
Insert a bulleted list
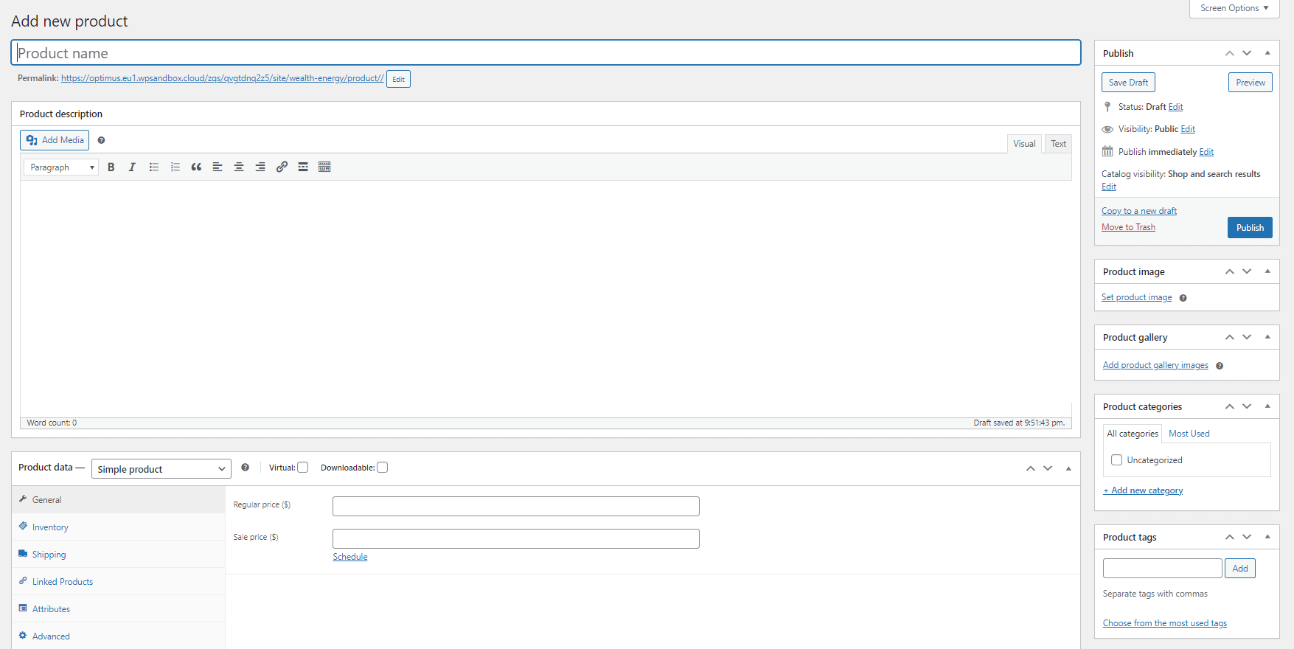pyautogui.click(x=154, y=167)
